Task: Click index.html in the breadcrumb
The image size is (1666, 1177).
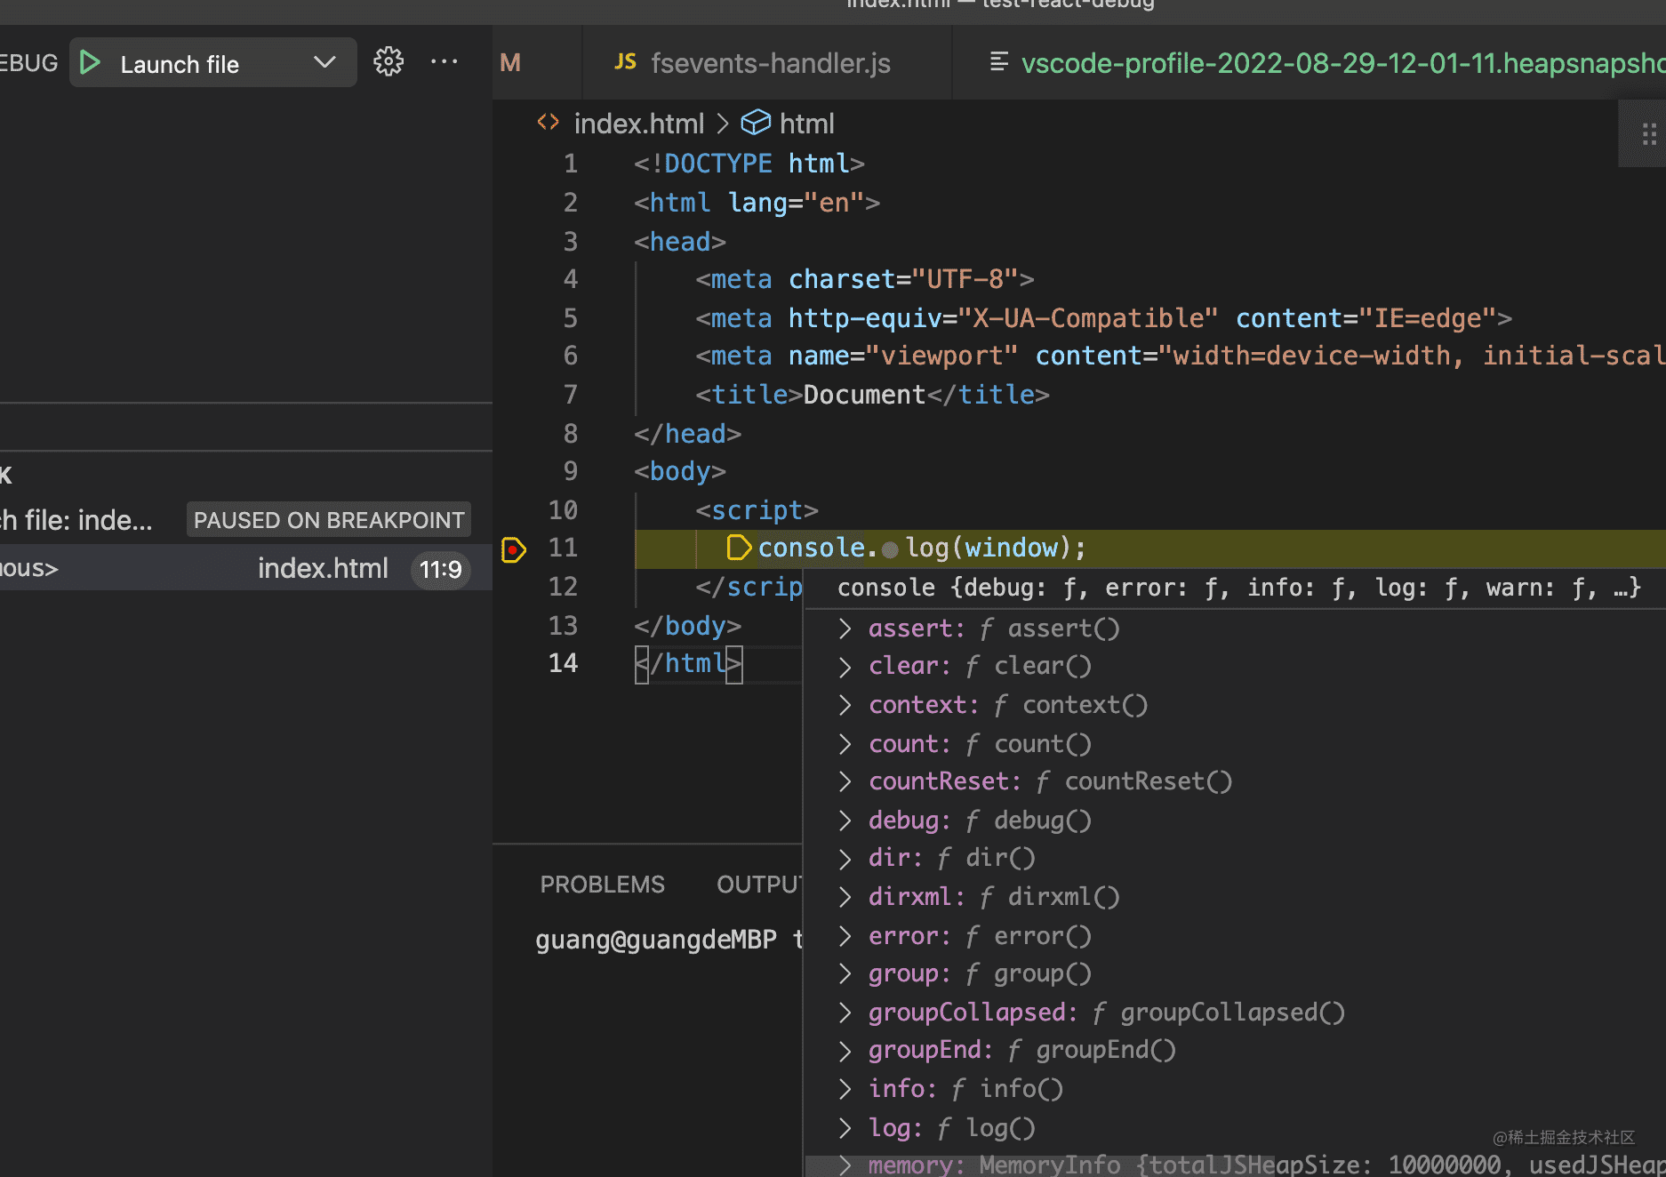Action: (638, 124)
